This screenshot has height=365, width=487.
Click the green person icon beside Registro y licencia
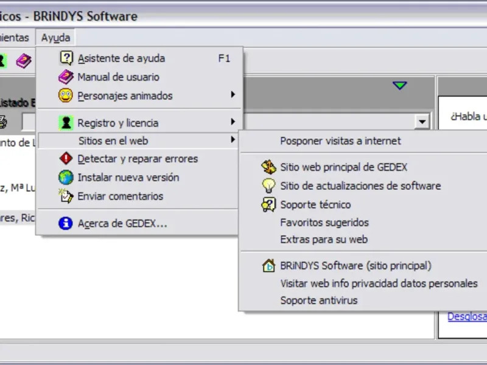tap(66, 123)
